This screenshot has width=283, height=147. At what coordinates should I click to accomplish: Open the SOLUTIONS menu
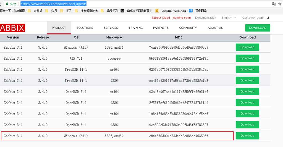(x=85, y=28)
